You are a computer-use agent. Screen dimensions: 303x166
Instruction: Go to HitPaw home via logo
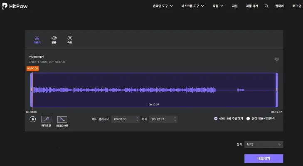pos(15,6)
